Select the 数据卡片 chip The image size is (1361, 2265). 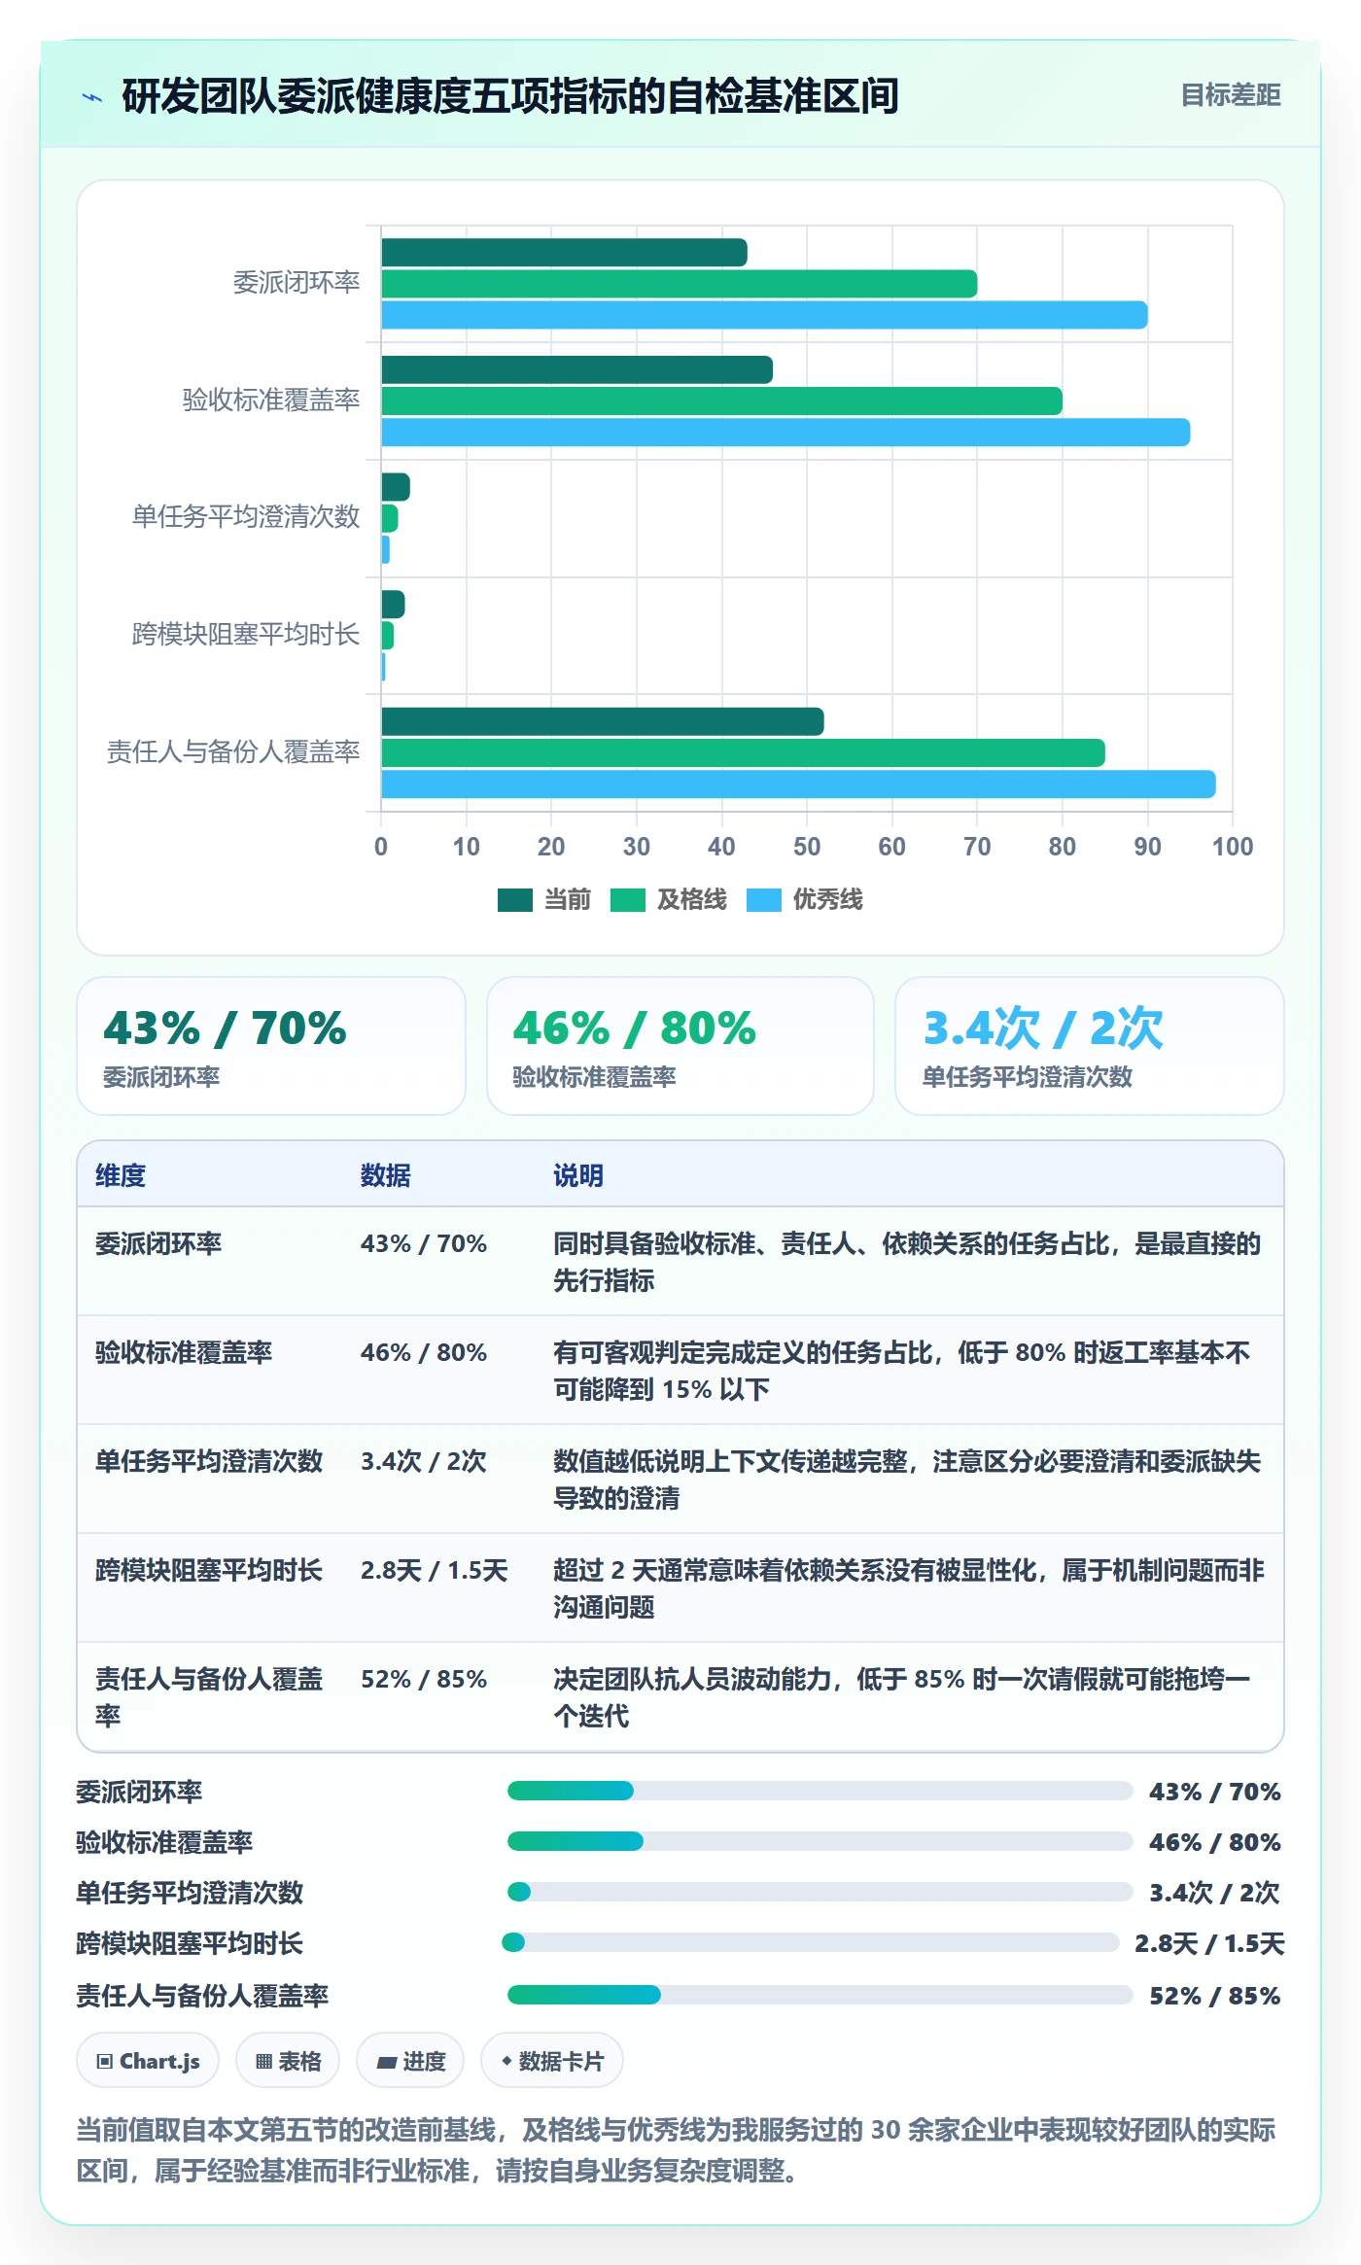tap(552, 2060)
